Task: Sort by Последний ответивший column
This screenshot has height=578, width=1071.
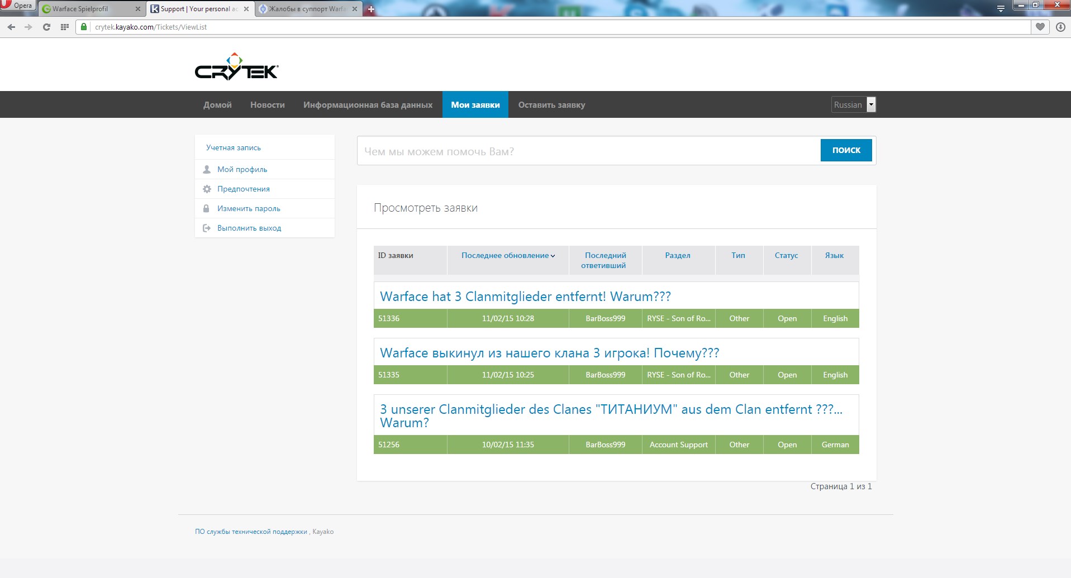Action: point(605,260)
